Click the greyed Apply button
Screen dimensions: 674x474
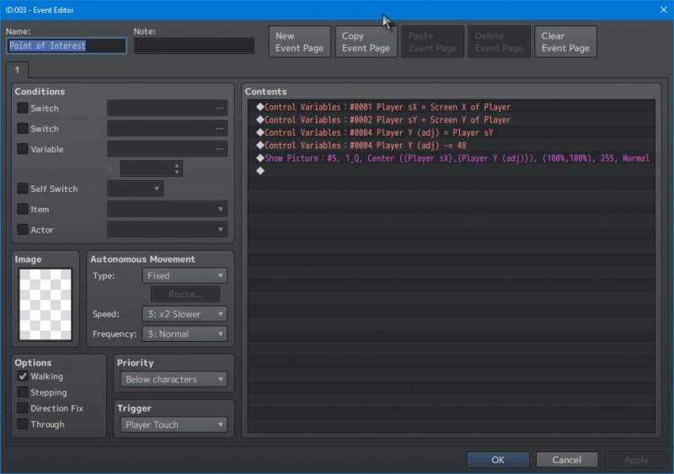tap(636, 460)
